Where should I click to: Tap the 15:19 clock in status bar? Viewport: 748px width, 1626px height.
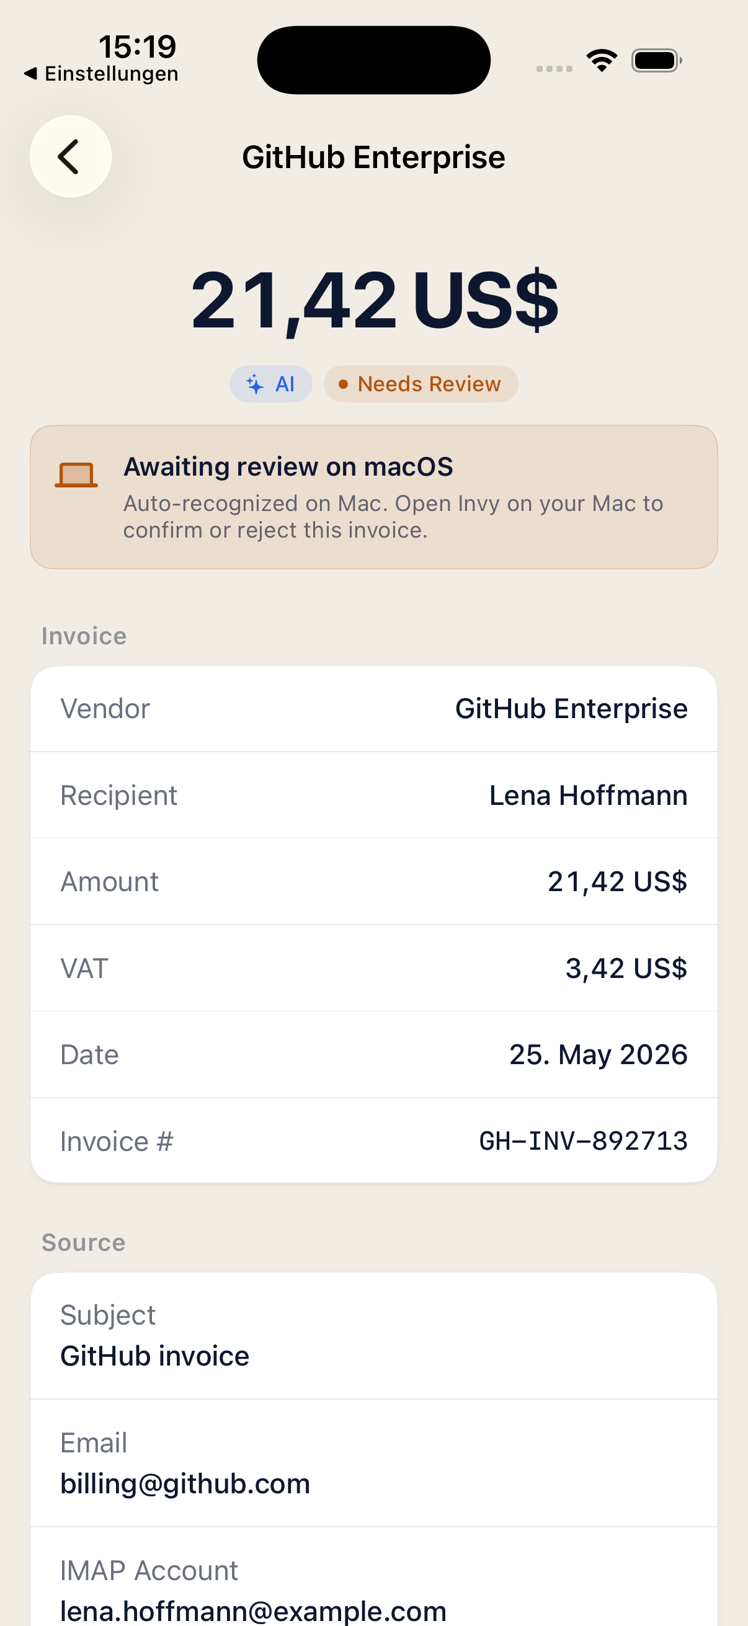[137, 46]
